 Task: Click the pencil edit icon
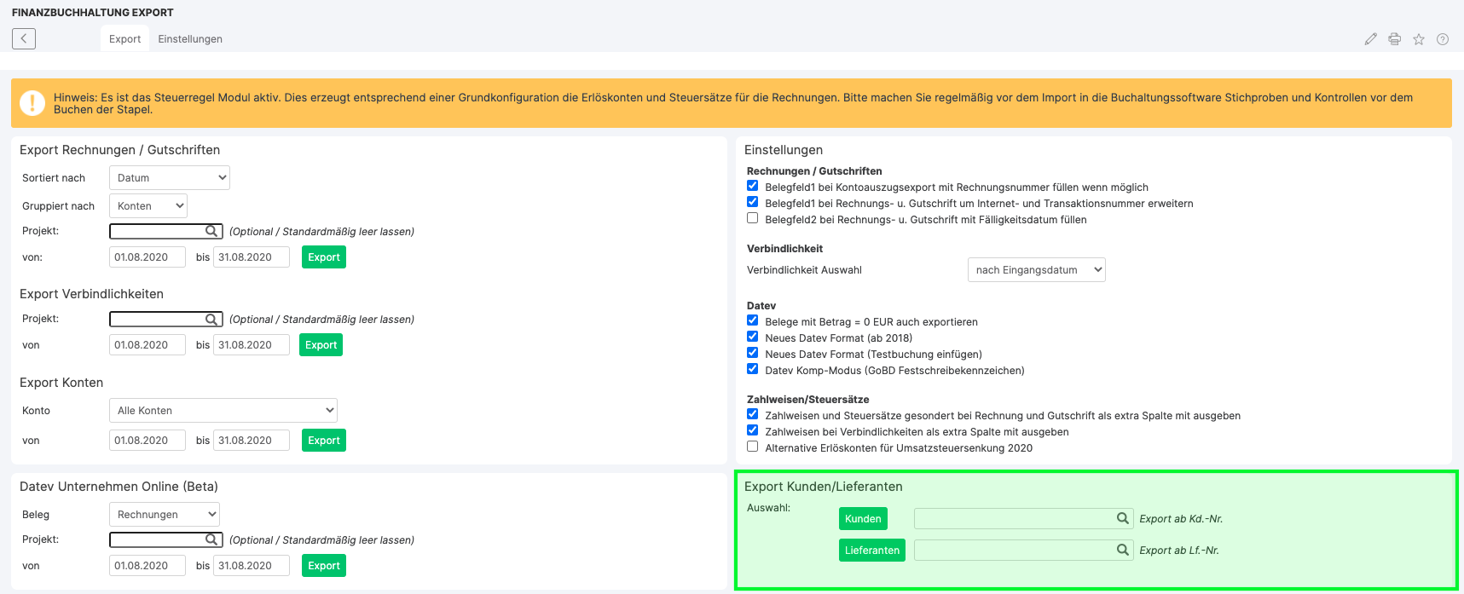click(x=1370, y=39)
